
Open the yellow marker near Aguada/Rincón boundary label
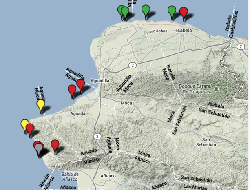40,104
